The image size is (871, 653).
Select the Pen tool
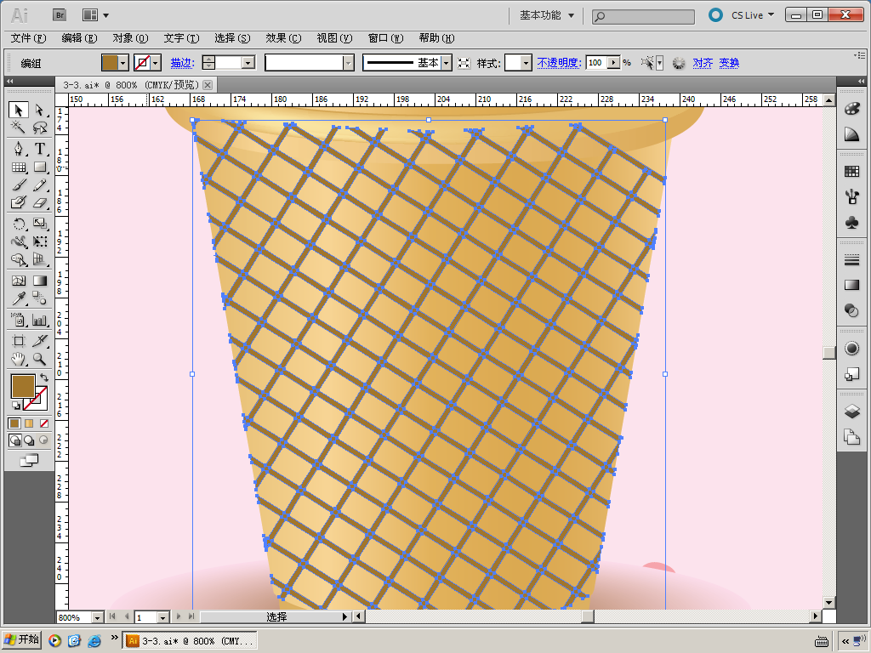[x=18, y=148]
